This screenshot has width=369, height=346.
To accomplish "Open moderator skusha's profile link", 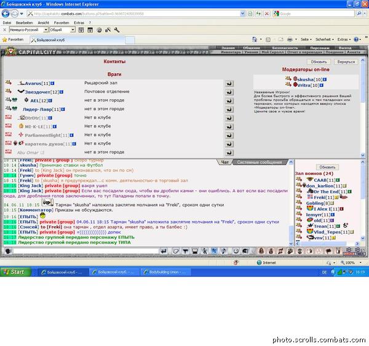I will point(306,79).
